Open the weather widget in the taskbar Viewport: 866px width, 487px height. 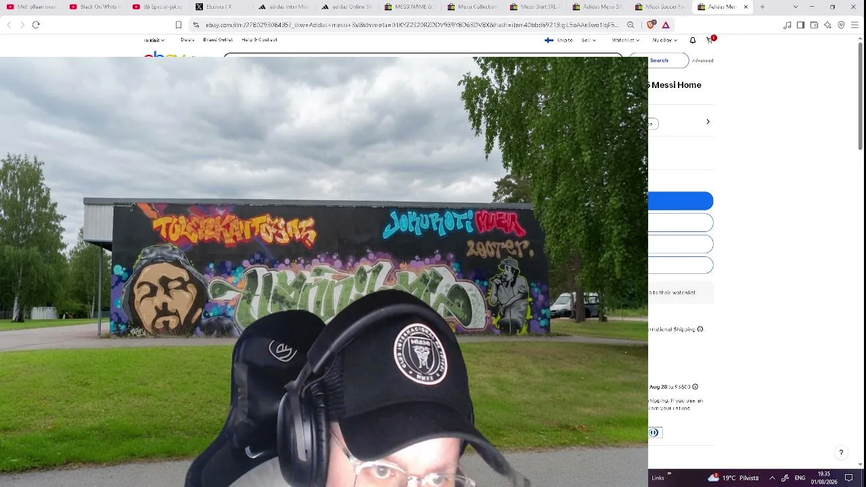point(733,478)
